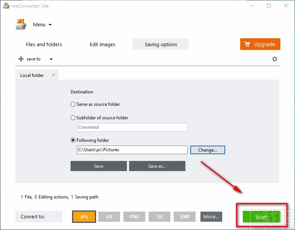Select the Saving options tab
Image resolution: width=295 pixels, height=230 pixels.
[161, 44]
